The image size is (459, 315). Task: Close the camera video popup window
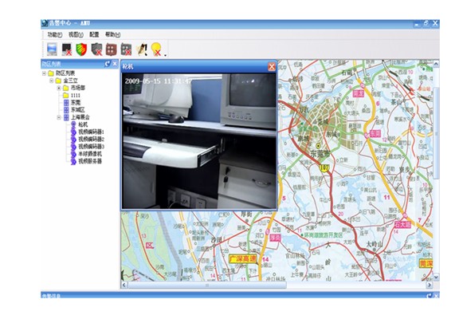point(272,66)
